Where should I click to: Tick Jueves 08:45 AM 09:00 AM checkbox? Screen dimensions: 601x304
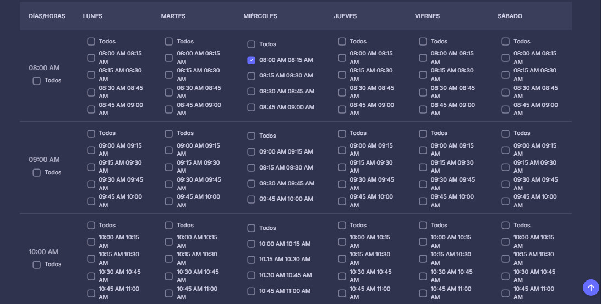point(342,109)
